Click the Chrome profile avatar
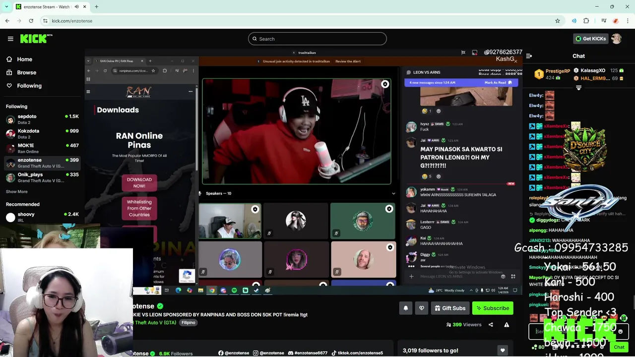Screen dimensions: 635x357 (616, 21)
